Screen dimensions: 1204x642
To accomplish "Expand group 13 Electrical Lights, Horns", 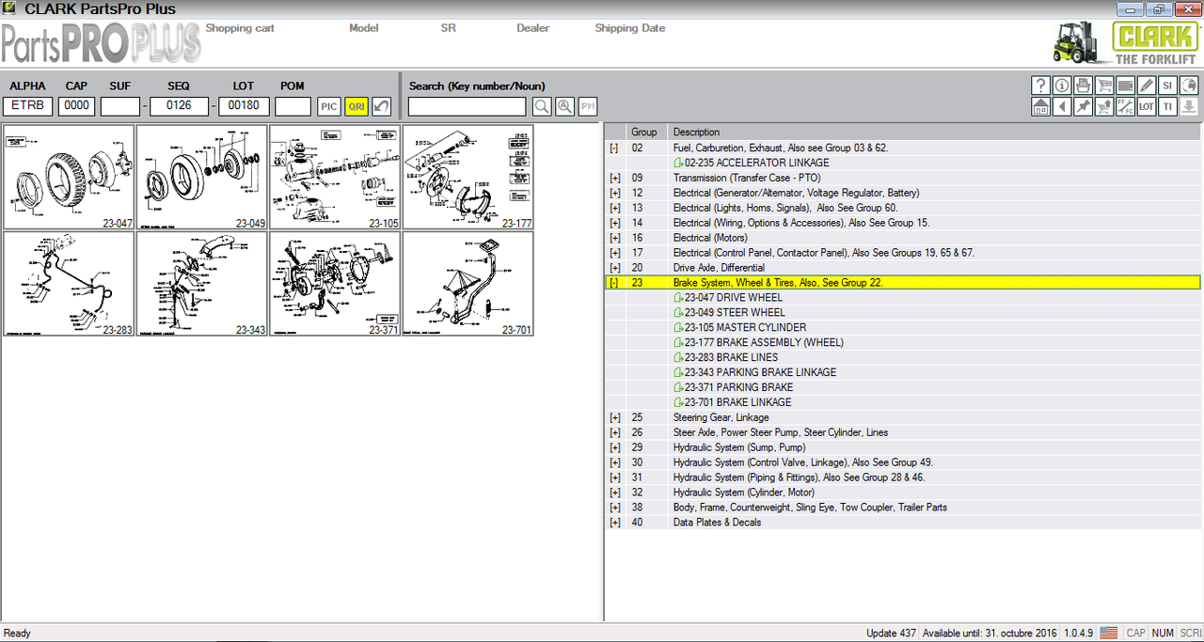I will (614, 208).
